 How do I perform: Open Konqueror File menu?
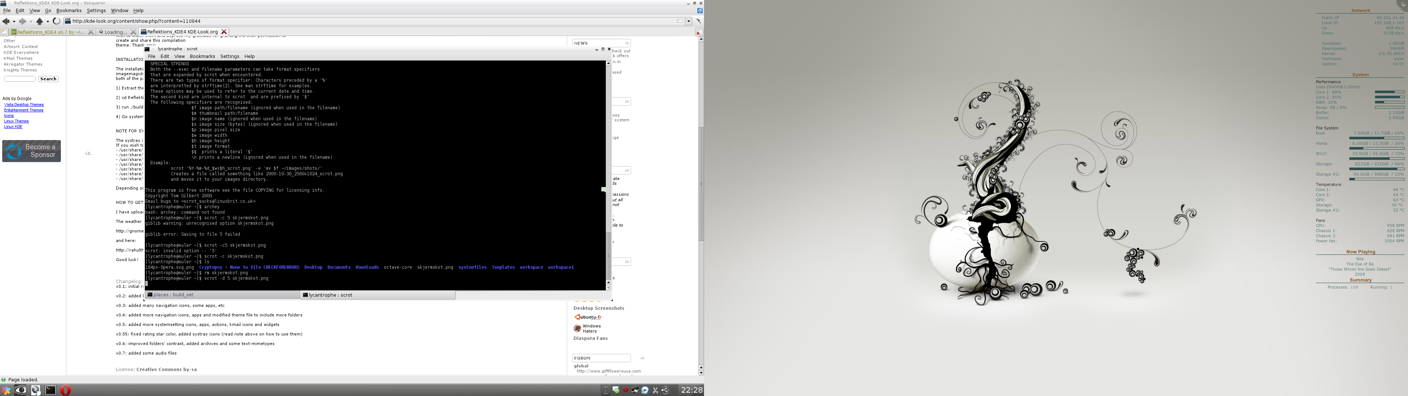(7, 10)
